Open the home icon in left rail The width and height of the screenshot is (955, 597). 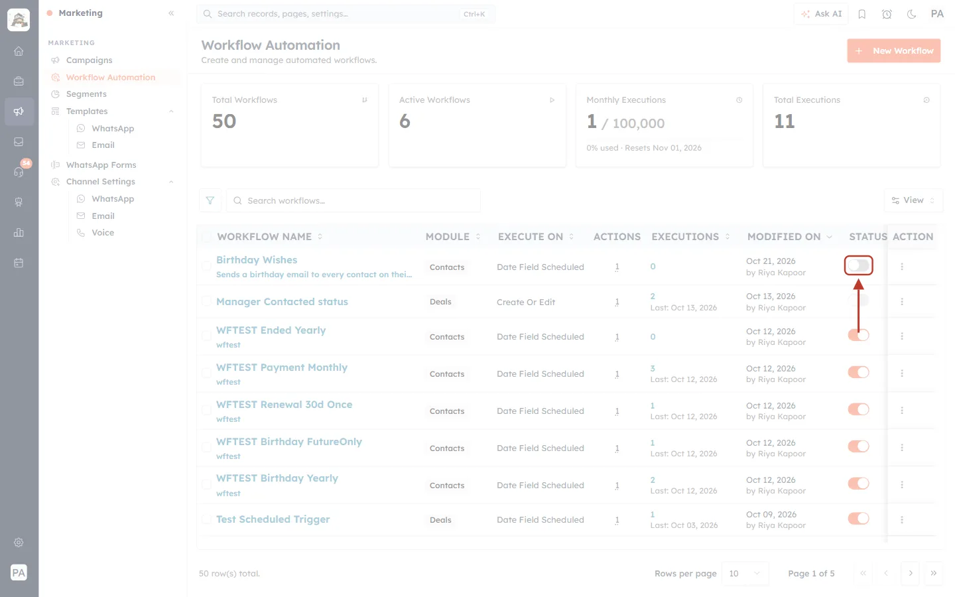click(19, 51)
